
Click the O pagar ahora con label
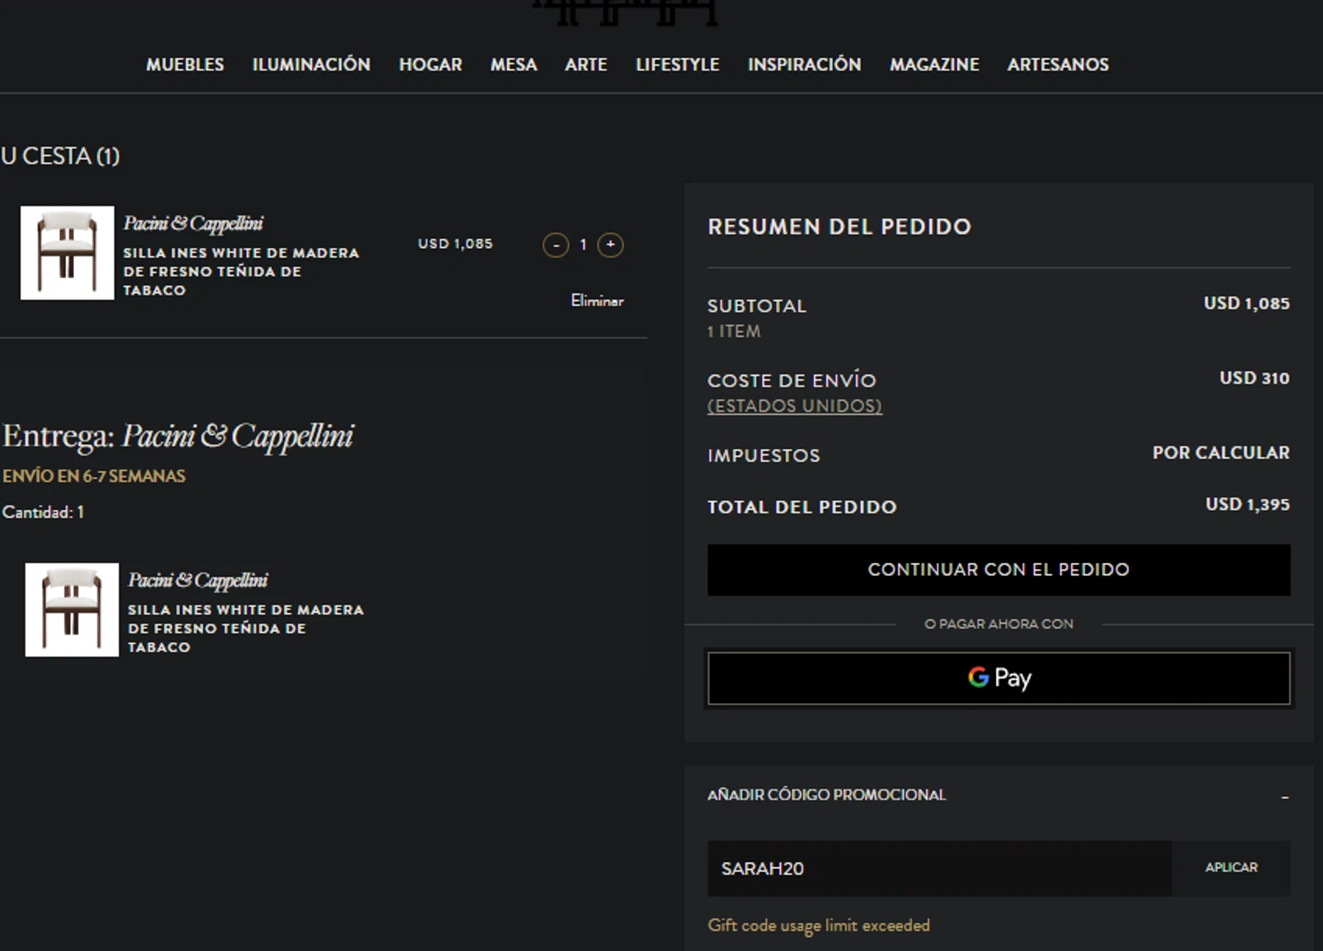(998, 624)
